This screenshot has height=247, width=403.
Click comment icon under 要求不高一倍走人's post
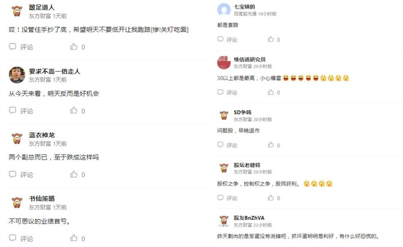coord(13,111)
